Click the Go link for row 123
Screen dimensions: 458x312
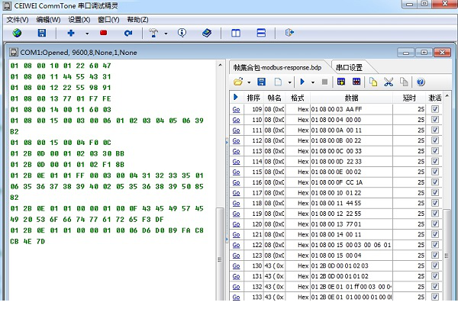(x=236, y=255)
